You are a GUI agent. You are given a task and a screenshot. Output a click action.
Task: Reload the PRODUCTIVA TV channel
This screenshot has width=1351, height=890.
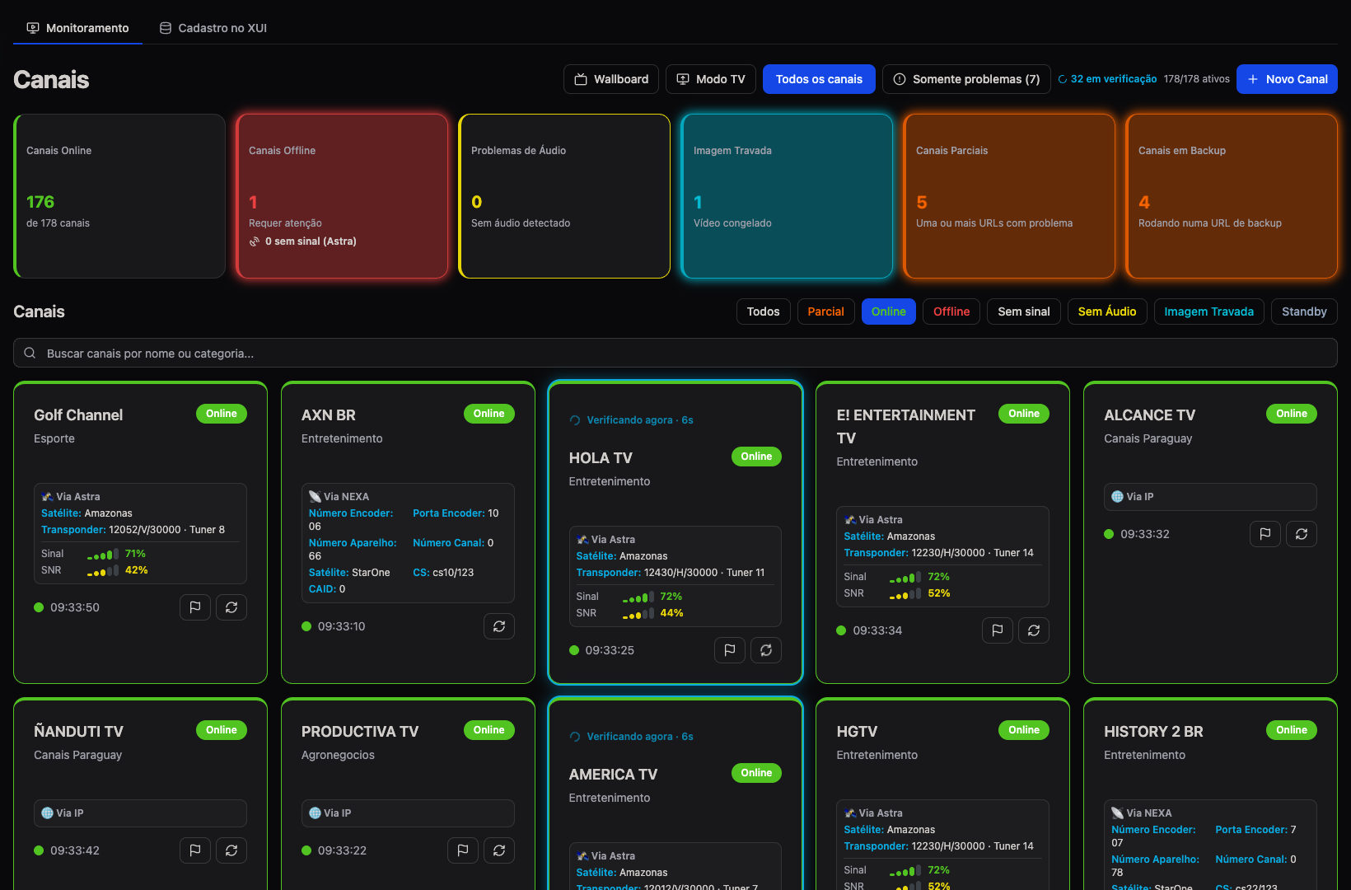(499, 850)
